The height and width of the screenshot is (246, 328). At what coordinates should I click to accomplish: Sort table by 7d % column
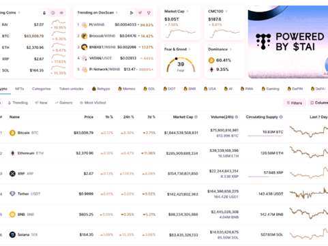pyautogui.click(x=151, y=117)
